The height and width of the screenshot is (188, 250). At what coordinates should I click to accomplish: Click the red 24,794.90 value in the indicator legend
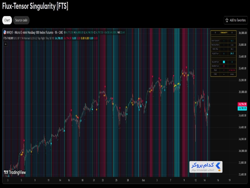tap(68, 38)
